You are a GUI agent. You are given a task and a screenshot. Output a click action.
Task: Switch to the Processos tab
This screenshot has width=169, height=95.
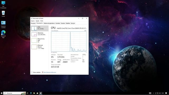tap(33, 23)
